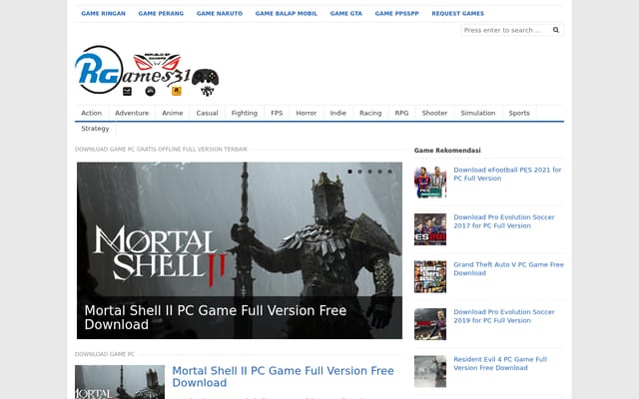Select the Strategy category tab
639x399 pixels.
pyautogui.click(x=95, y=129)
